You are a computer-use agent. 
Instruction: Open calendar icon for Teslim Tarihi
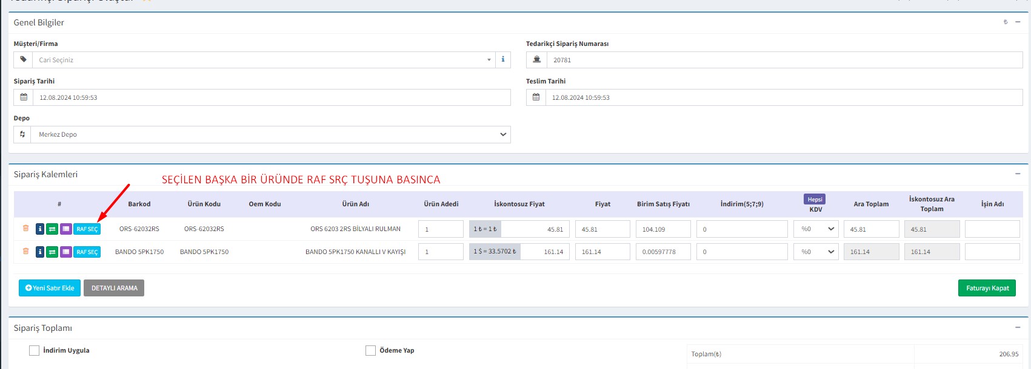pos(536,97)
